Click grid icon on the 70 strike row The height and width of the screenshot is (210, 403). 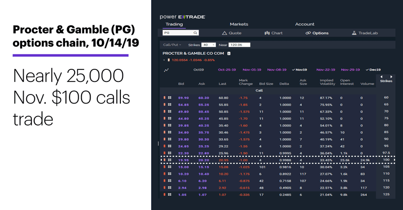point(170,112)
